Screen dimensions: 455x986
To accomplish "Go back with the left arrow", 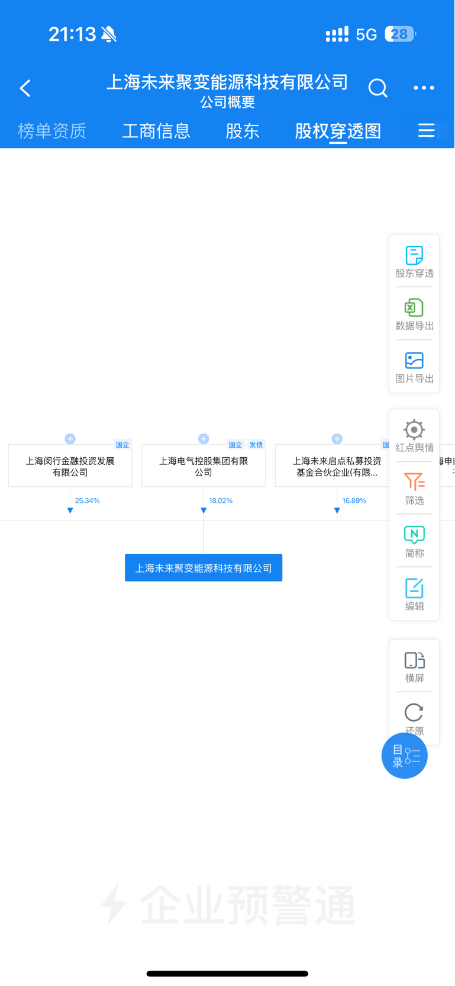I will coord(25,88).
